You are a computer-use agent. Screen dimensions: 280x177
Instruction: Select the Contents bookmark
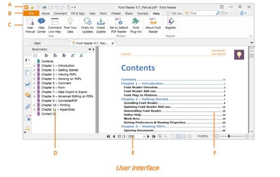[47, 61]
